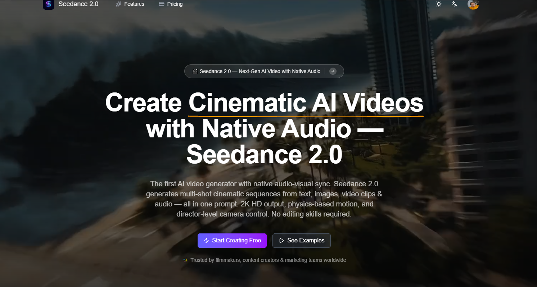
Task: Open the Next-Gen AI Video announcement text
Action: pyautogui.click(x=260, y=71)
